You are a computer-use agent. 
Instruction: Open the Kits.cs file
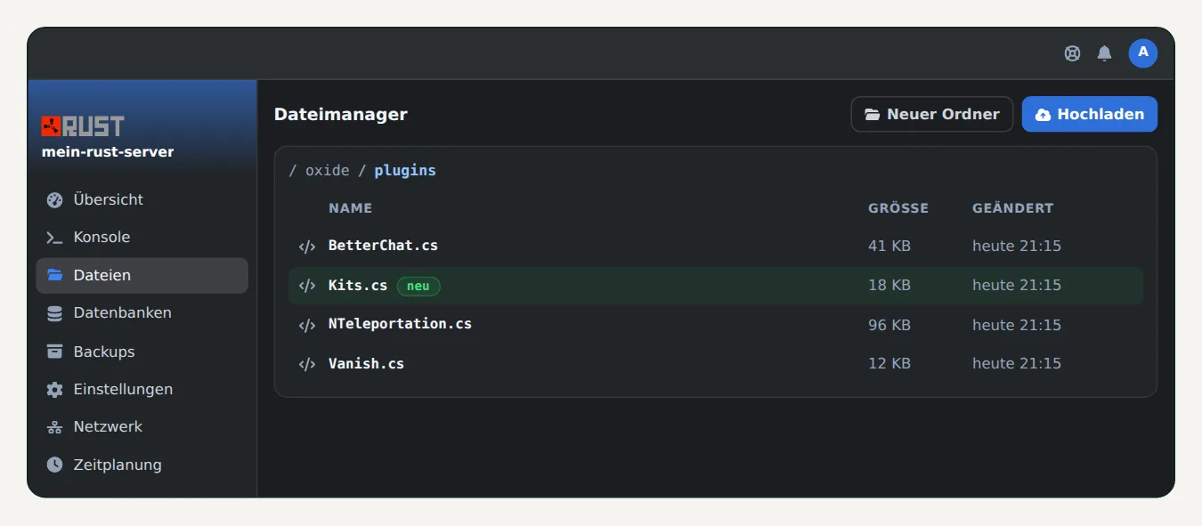pos(358,286)
